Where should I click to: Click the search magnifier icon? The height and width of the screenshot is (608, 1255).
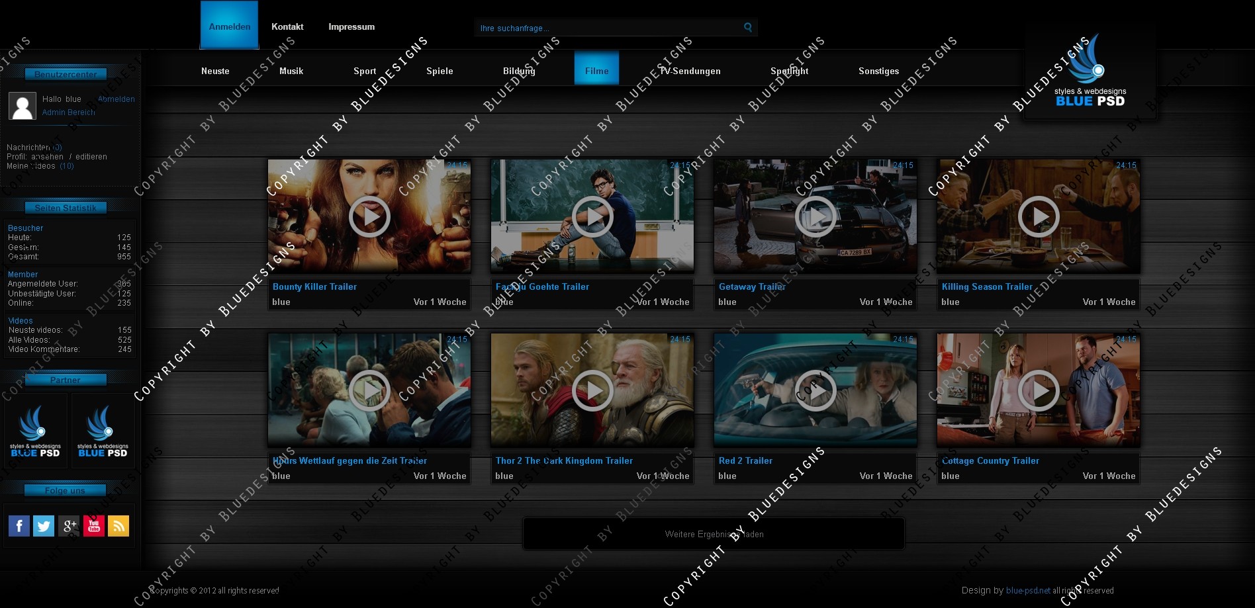[748, 27]
